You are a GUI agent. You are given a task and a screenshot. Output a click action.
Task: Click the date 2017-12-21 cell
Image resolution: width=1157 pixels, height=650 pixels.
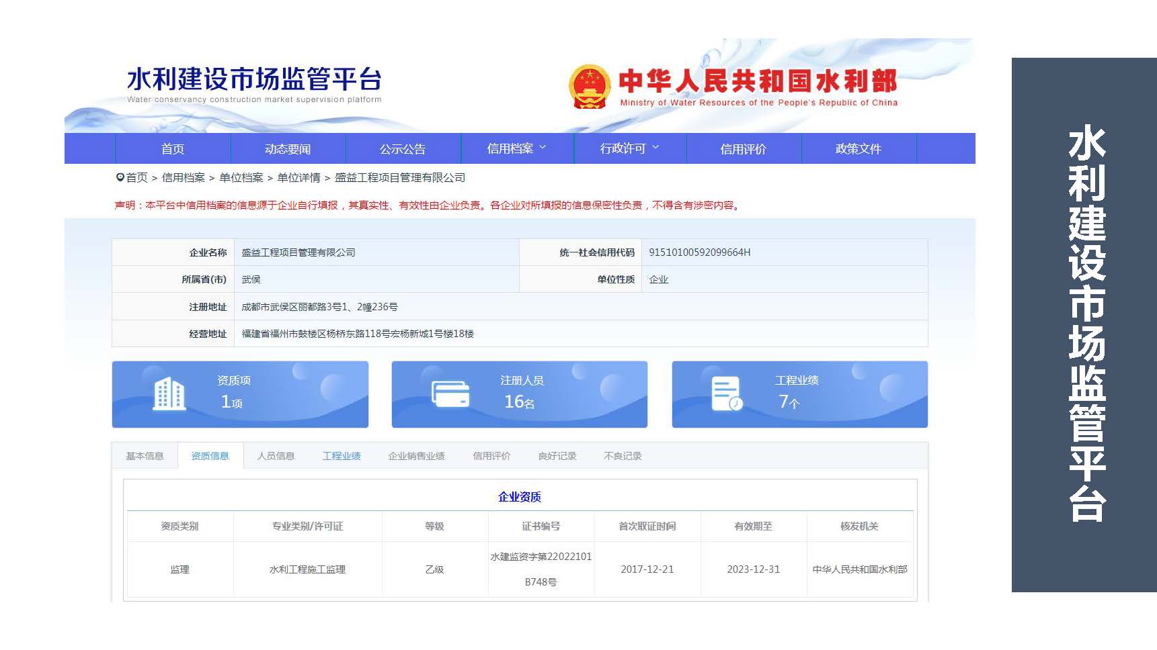(647, 569)
